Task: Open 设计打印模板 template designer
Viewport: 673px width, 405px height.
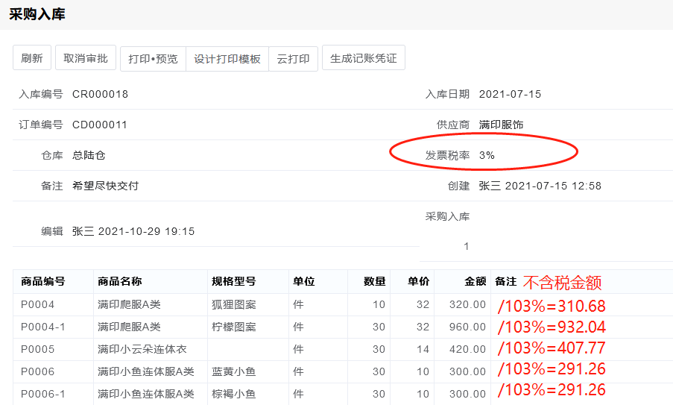Action: pos(227,58)
